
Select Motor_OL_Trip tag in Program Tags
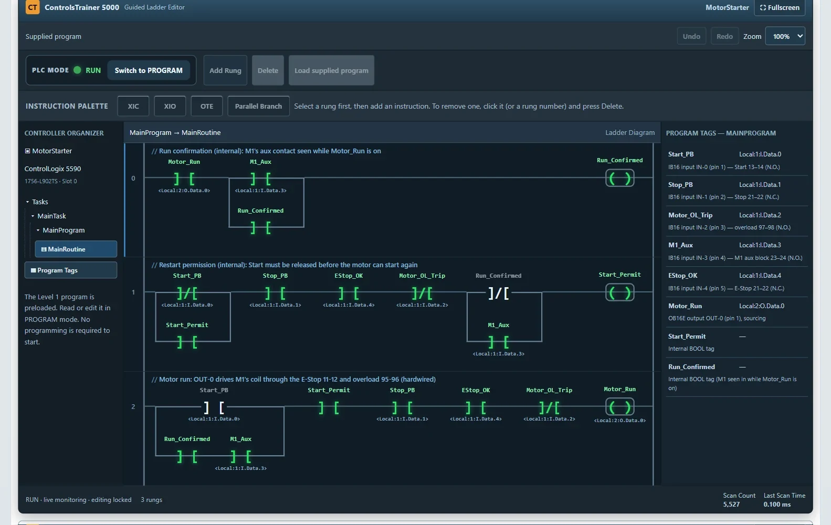(737, 221)
